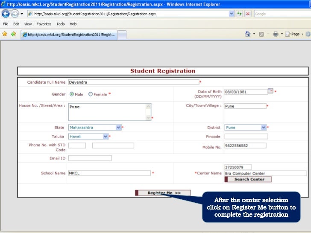Image resolution: width=311 pixels, height=233 pixels.
Task: Expand the Home icon dropdown arrow
Action: [x=254, y=34]
